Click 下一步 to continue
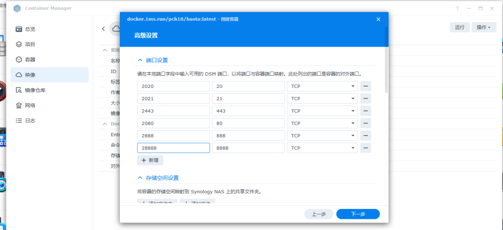This screenshot has width=503, height=230. 358,214
